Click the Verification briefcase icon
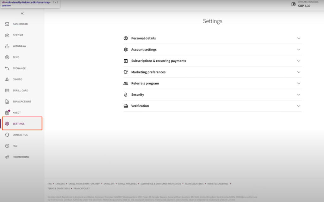 click(126, 106)
